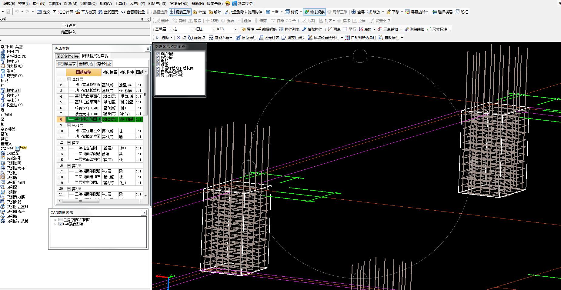
Task: Click 重新对应 button
Action: pos(86,64)
